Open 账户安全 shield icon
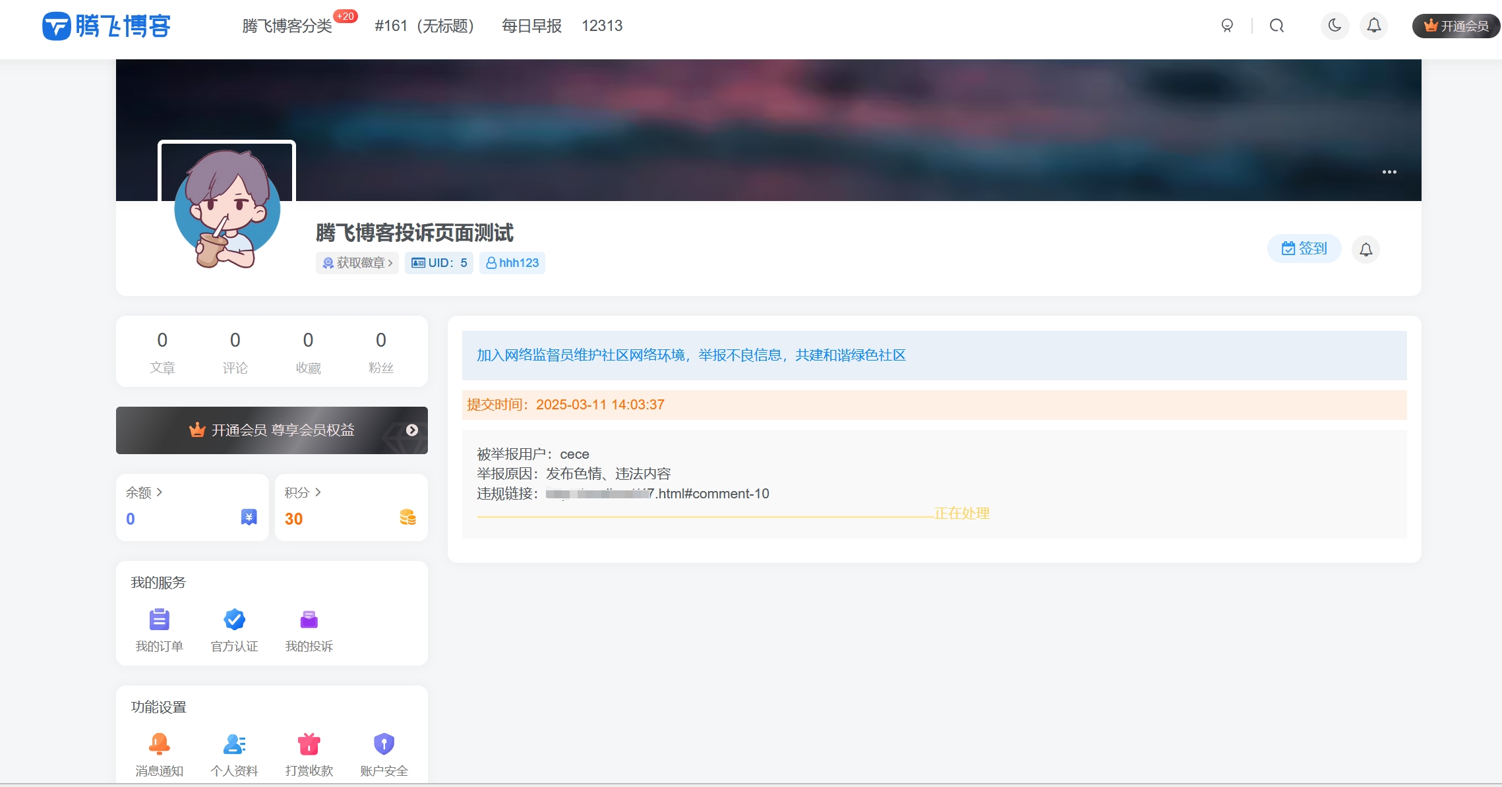Image resolution: width=1502 pixels, height=787 pixels. click(x=384, y=743)
